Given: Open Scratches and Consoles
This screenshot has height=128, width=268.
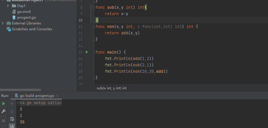Looking at the screenshot, I should coord(32,29).
